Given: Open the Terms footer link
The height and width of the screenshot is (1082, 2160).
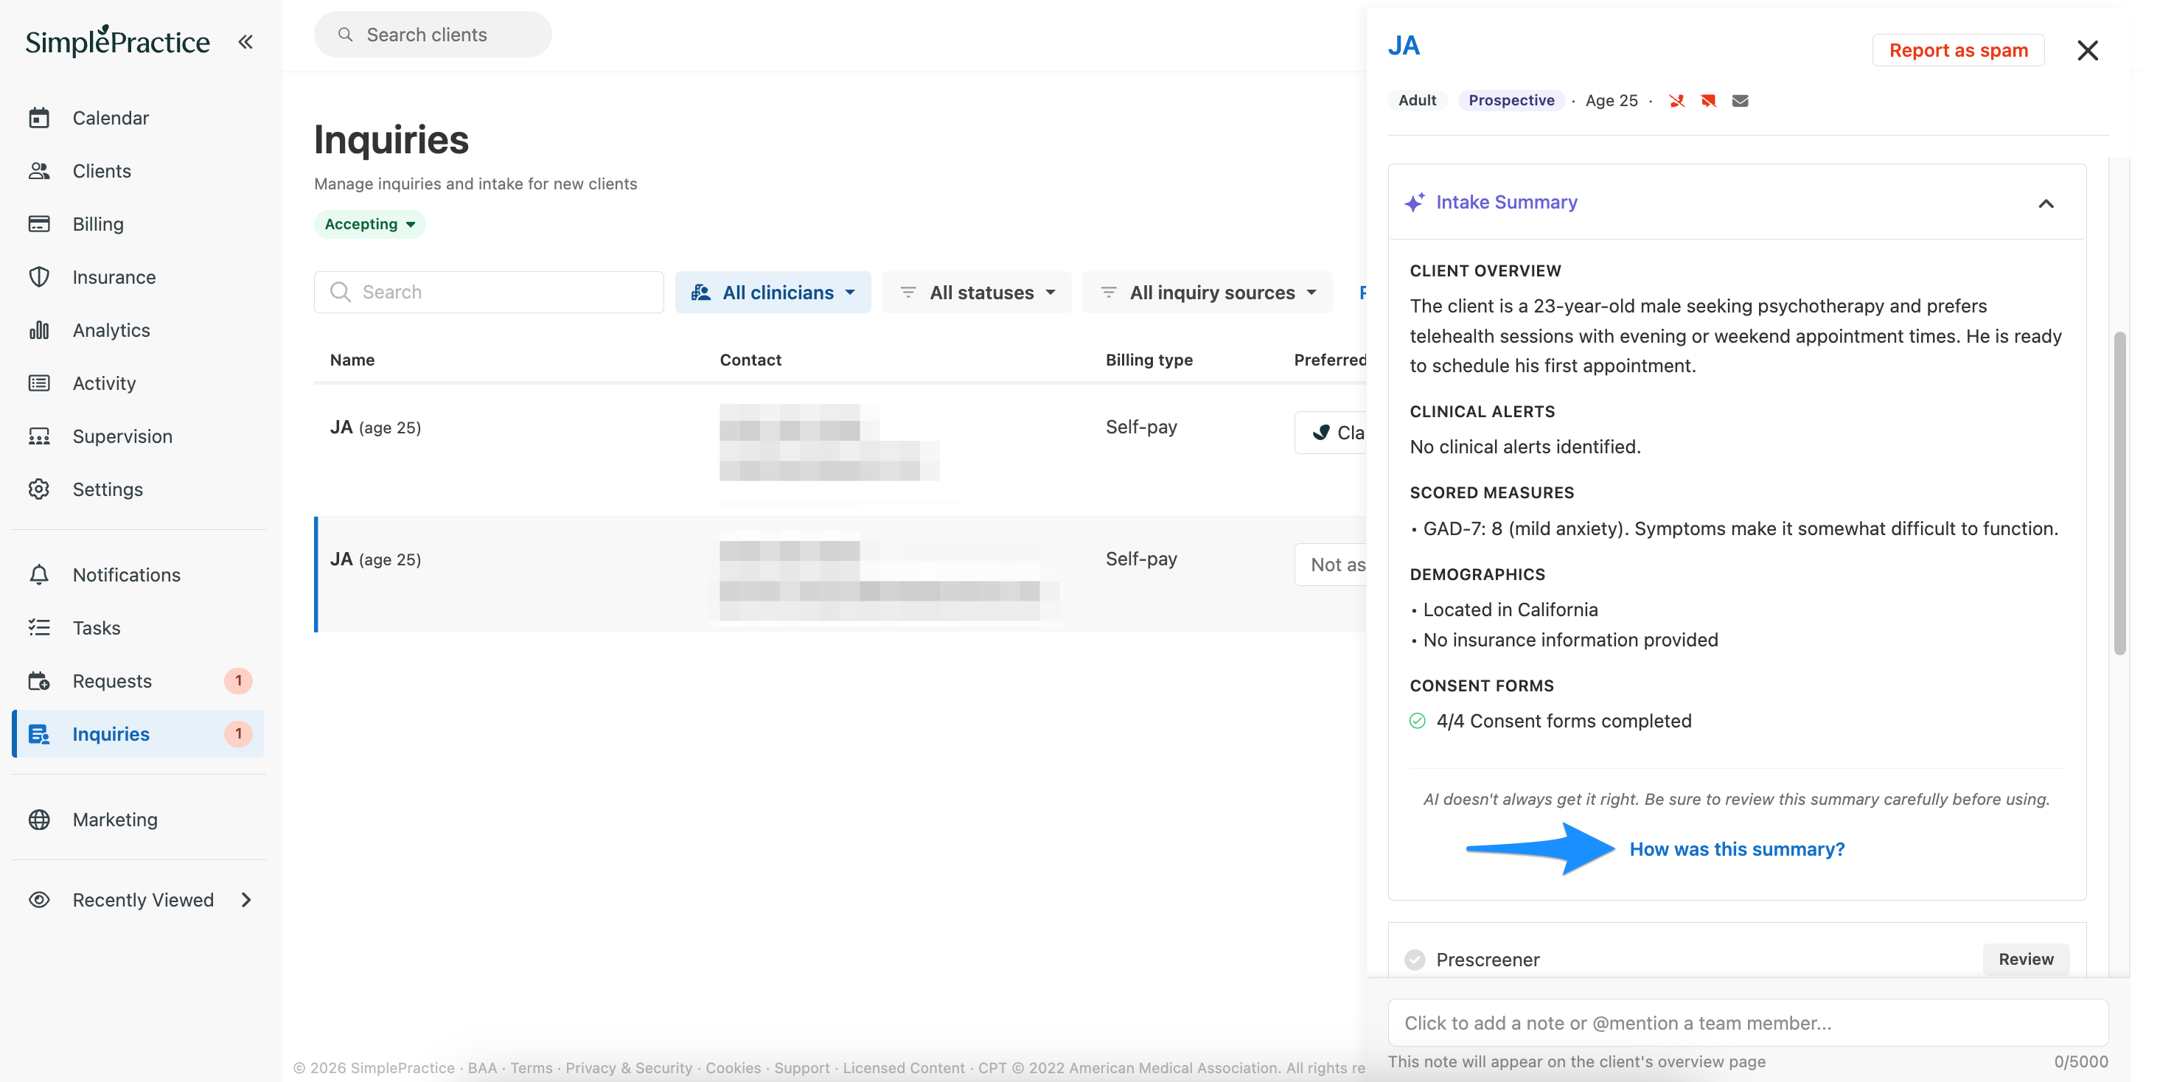Looking at the screenshot, I should (532, 1068).
